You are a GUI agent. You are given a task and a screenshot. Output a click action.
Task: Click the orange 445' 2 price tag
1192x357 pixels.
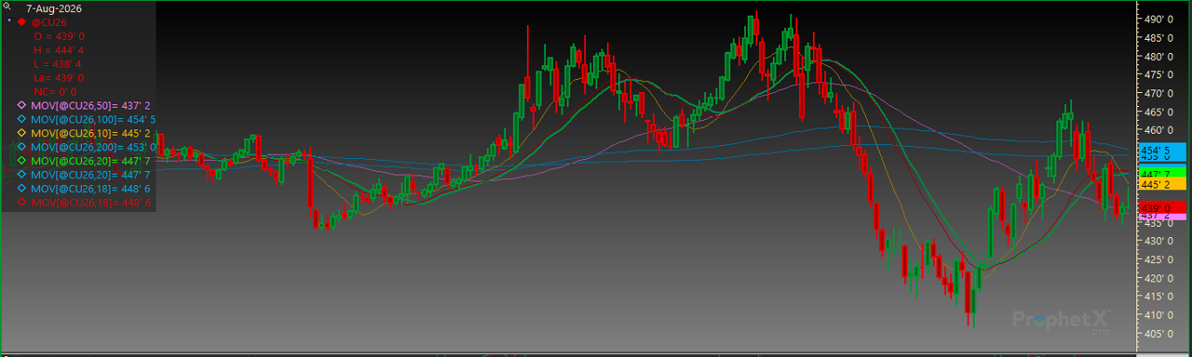coord(1163,185)
